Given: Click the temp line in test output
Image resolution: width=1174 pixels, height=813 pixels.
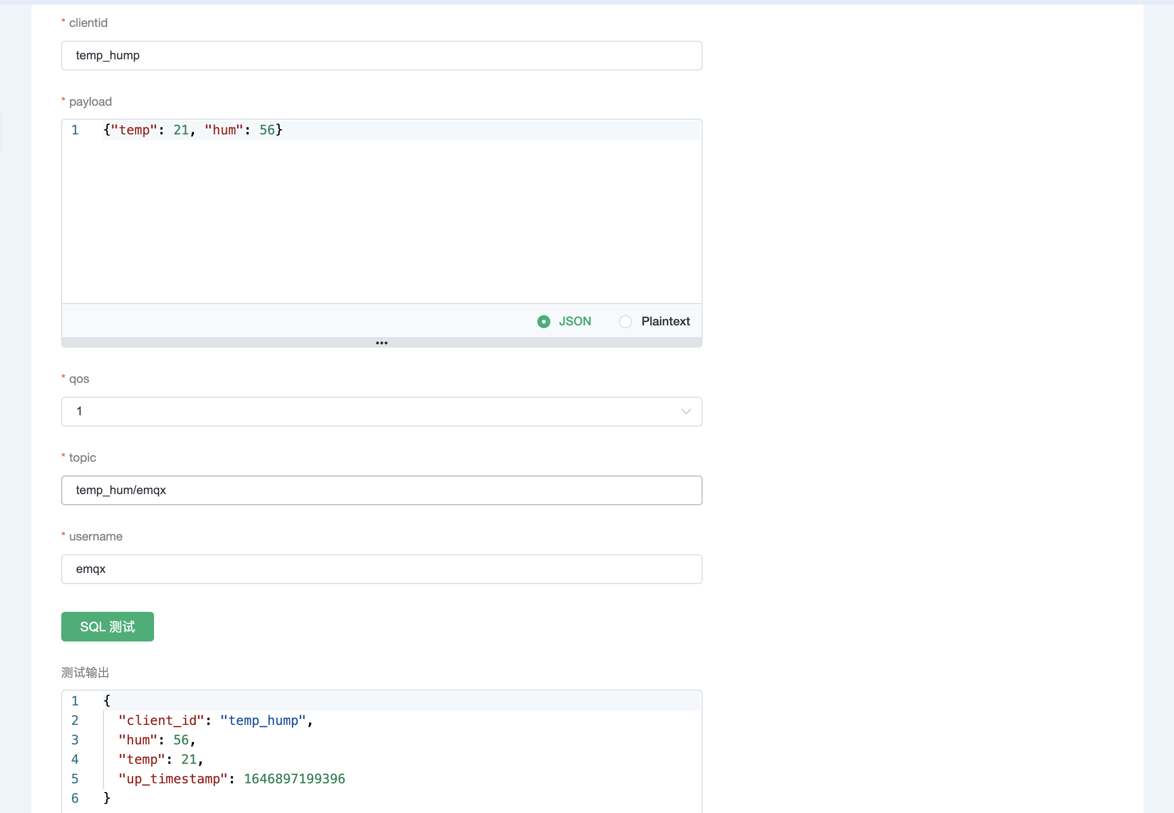Looking at the screenshot, I should pos(160,759).
